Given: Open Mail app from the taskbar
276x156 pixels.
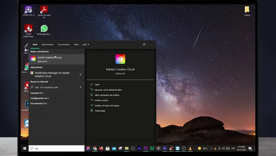Looking at the screenshot, I should [114, 149].
